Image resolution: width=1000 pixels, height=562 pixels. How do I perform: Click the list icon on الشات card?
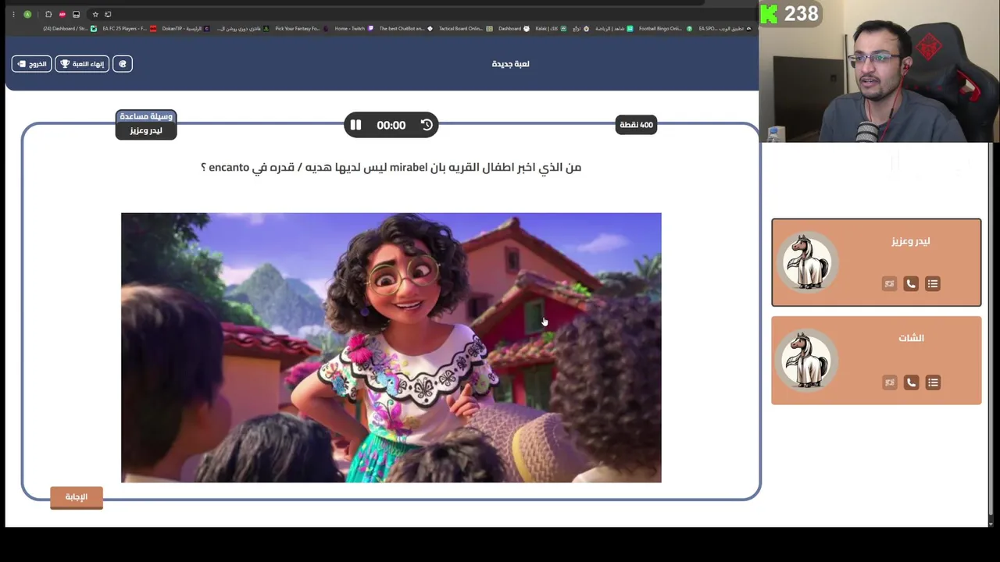933,382
